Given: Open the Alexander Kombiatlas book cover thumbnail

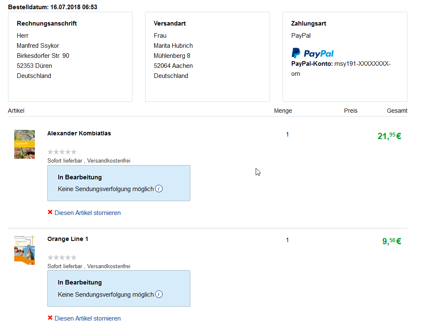Looking at the screenshot, I should pyautogui.click(x=24, y=144).
